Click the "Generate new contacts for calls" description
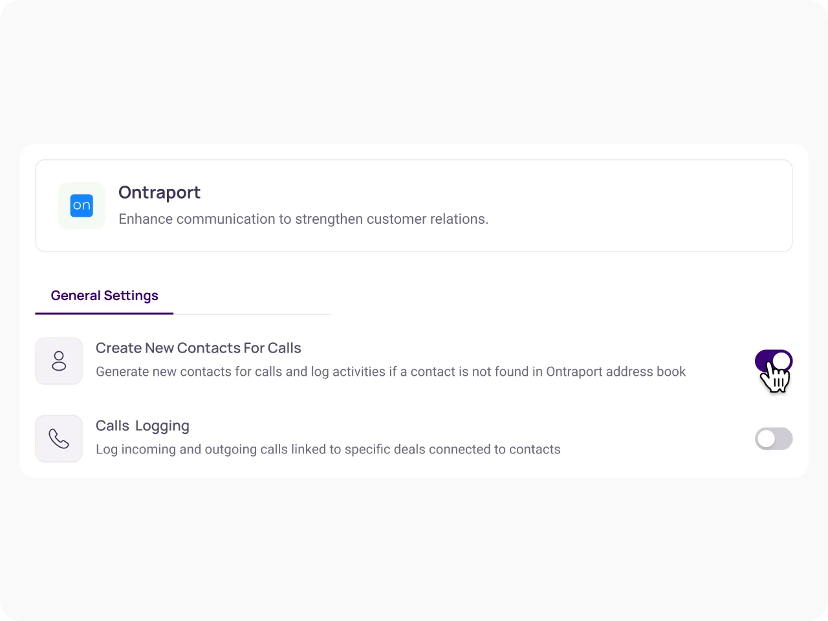 [391, 372]
